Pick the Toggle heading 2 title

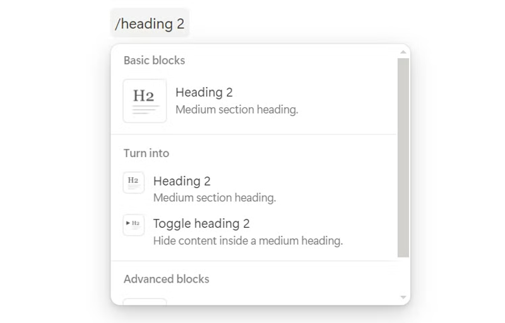[201, 223]
